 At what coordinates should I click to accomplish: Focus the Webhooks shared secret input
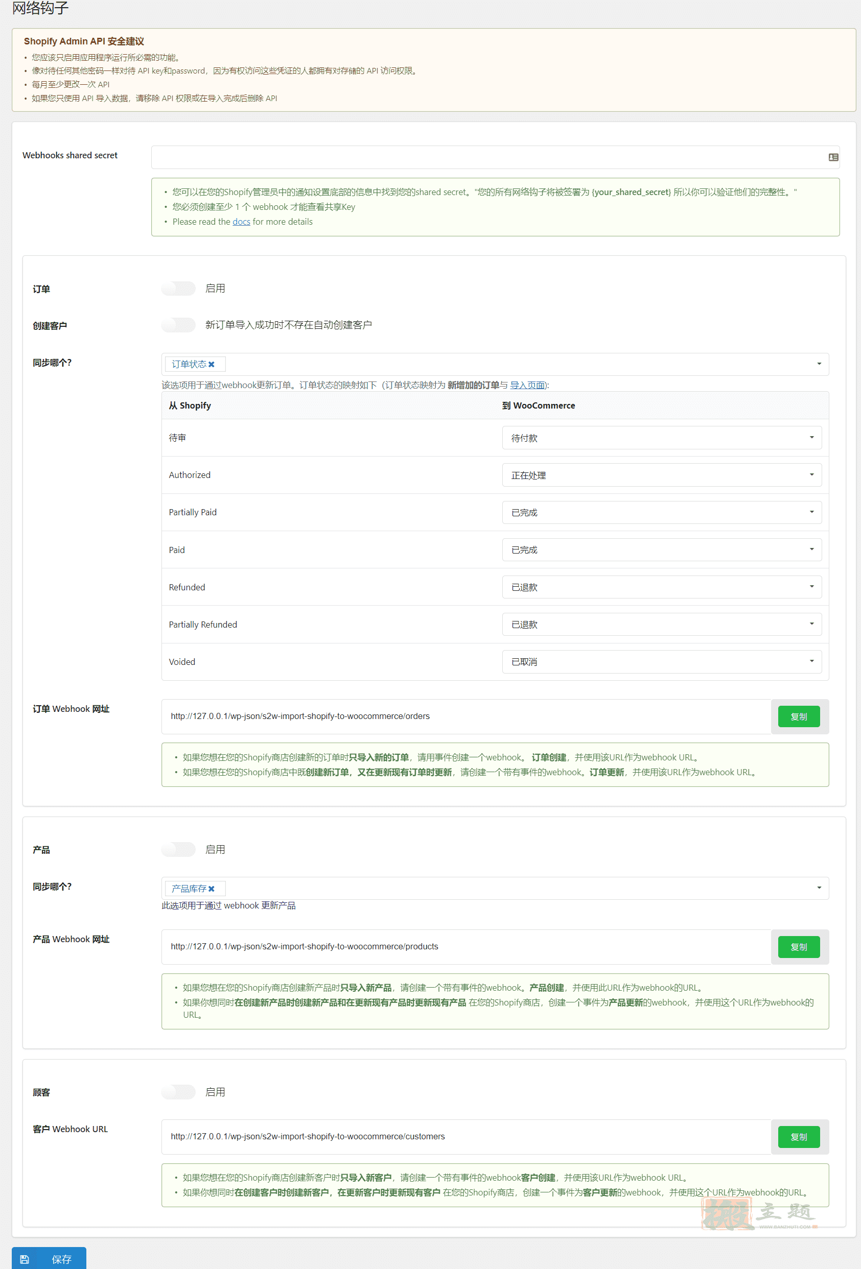click(495, 157)
